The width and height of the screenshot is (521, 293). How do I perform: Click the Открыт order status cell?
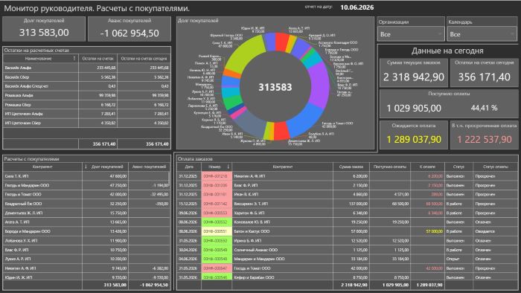click(458, 259)
